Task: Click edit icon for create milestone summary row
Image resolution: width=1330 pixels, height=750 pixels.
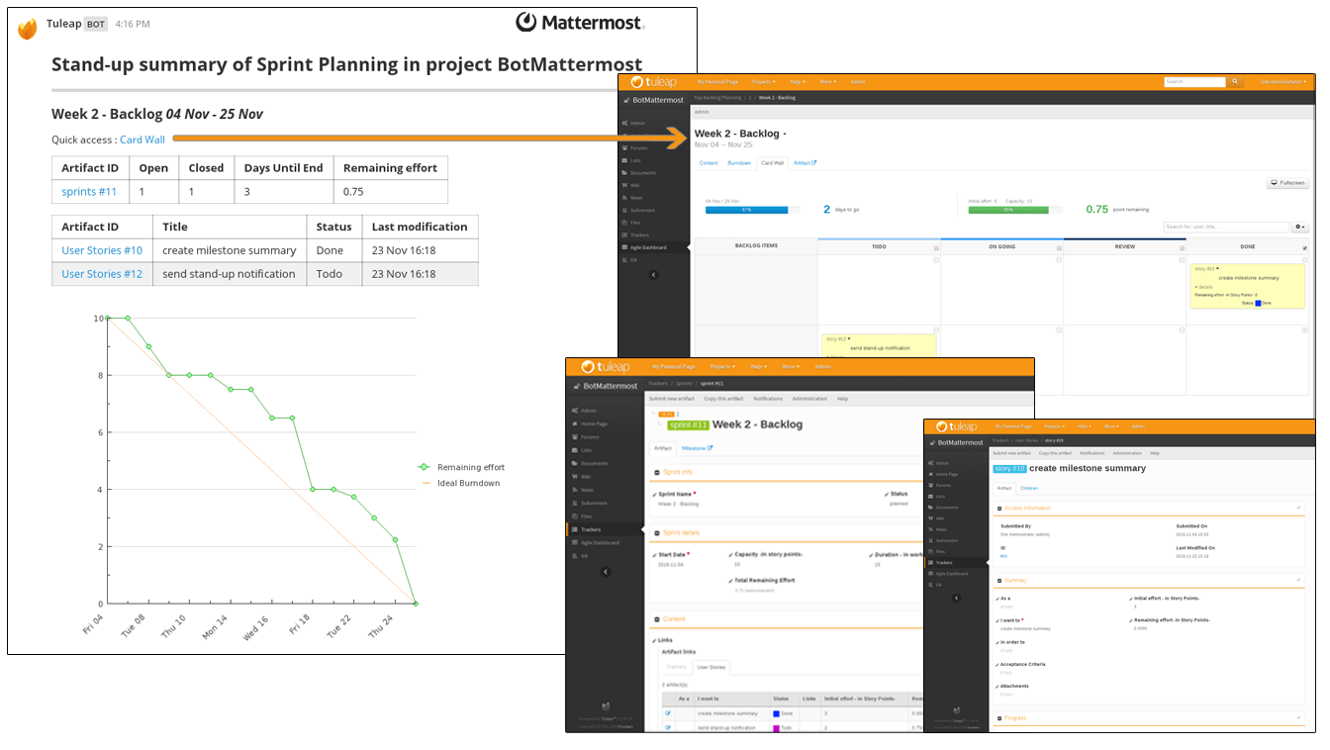Action: tap(668, 712)
